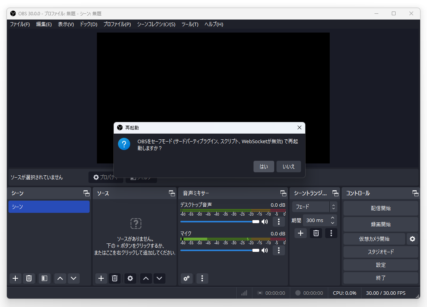427x307 pixels.
Task: Open audio mixer three-dot menu at bottom
Action: 202,278
